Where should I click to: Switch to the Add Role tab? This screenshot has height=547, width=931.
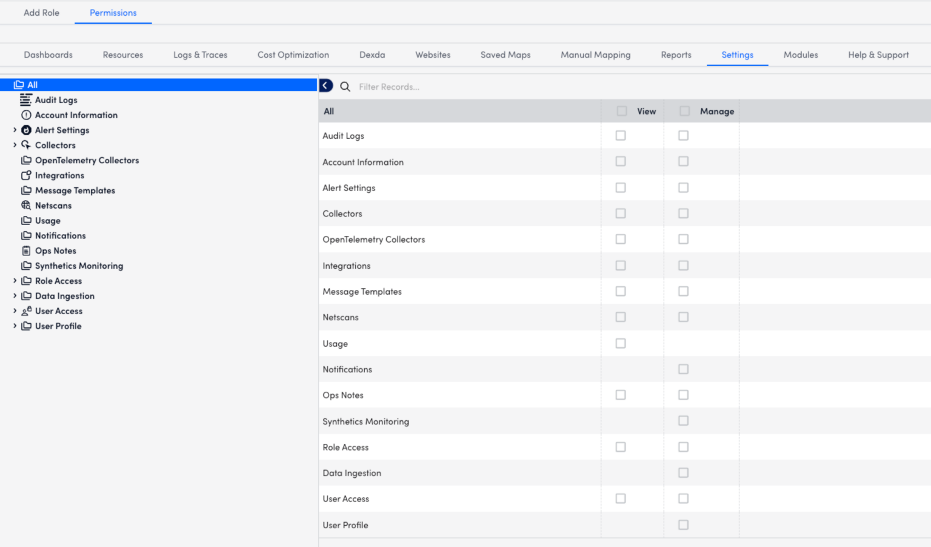[x=41, y=12]
